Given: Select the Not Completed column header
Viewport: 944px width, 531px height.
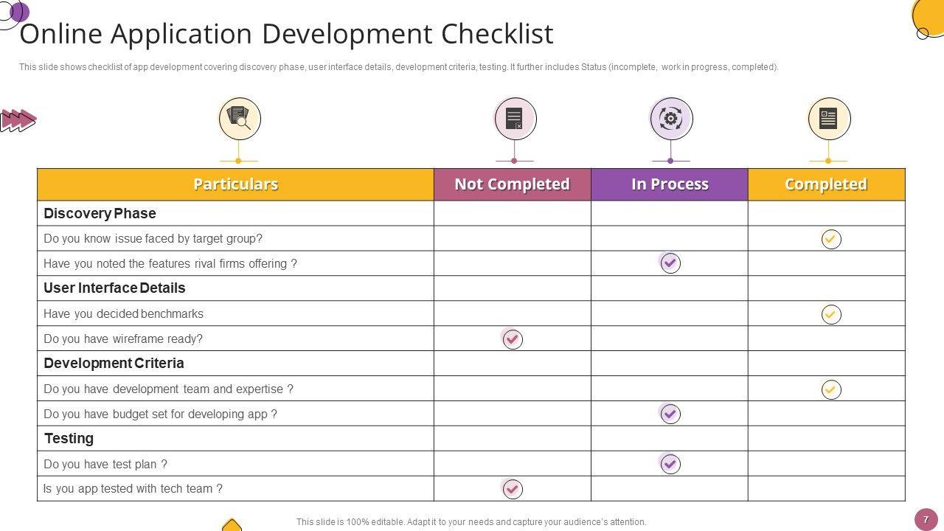Looking at the screenshot, I should pos(512,184).
